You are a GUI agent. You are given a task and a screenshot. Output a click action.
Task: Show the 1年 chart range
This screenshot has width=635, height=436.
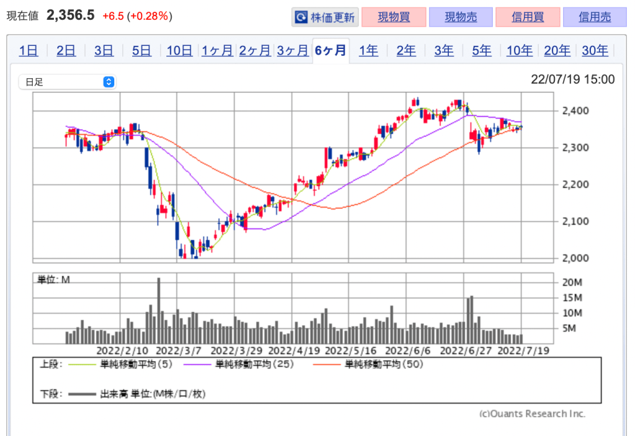[368, 51]
